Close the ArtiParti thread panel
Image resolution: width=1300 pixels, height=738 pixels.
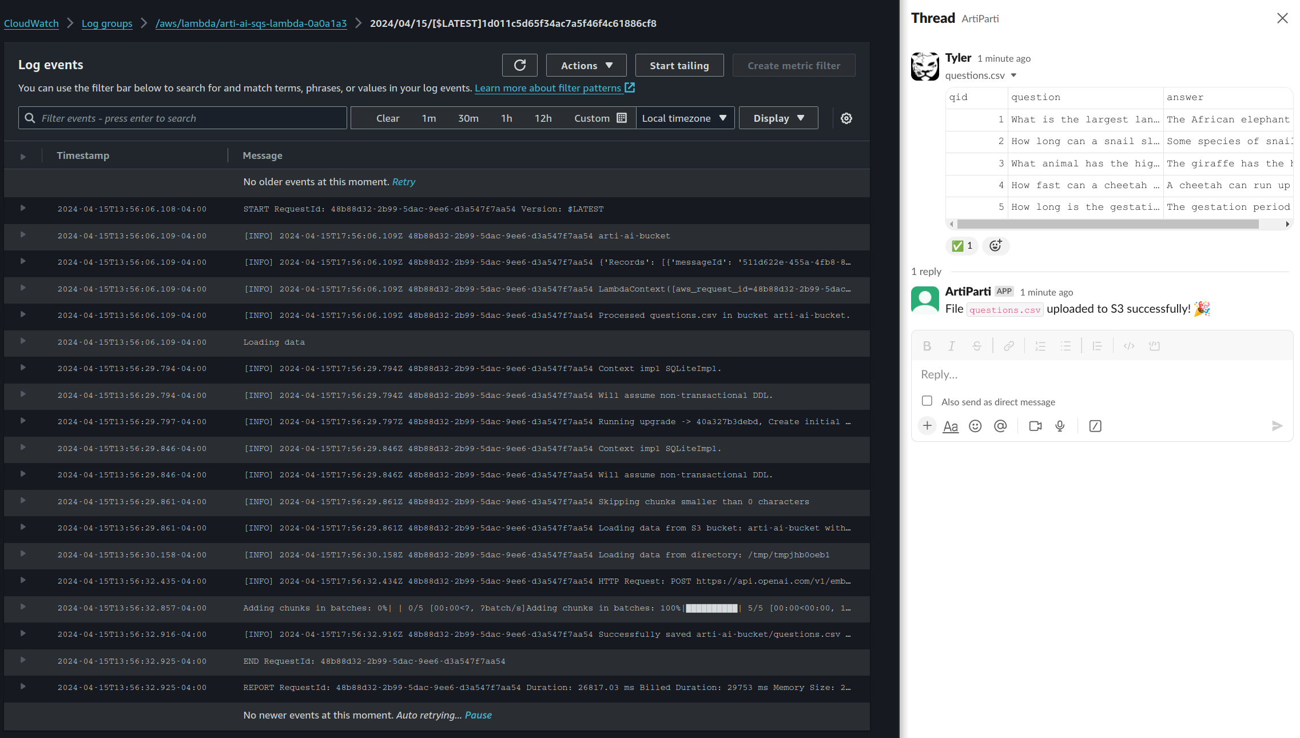pyautogui.click(x=1282, y=18)
